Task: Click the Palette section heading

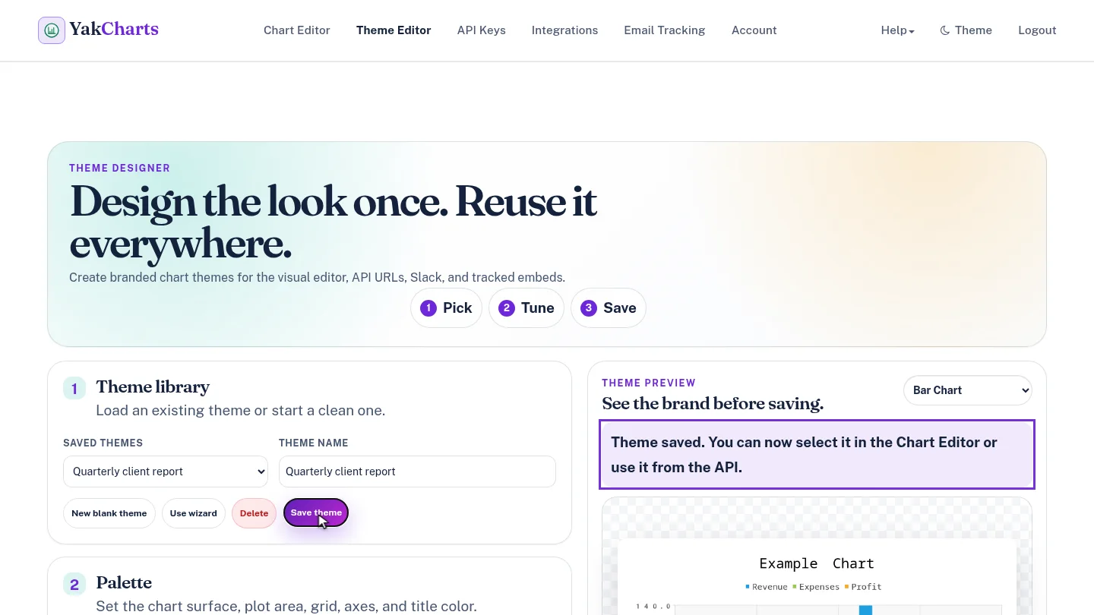Action: pos(124,583)
